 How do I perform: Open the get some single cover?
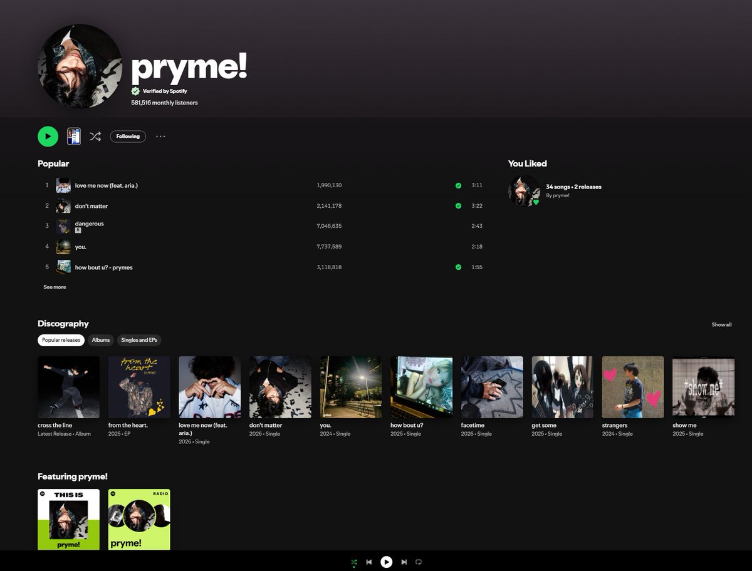click(x=563, y=387)
